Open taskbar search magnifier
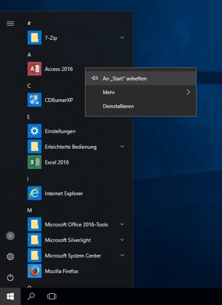222x305 pixels. [31, 296]
